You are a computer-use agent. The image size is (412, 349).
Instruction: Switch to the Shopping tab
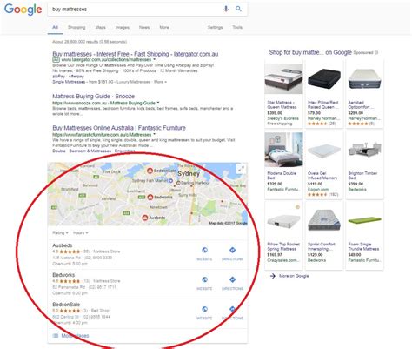[76, 27]
